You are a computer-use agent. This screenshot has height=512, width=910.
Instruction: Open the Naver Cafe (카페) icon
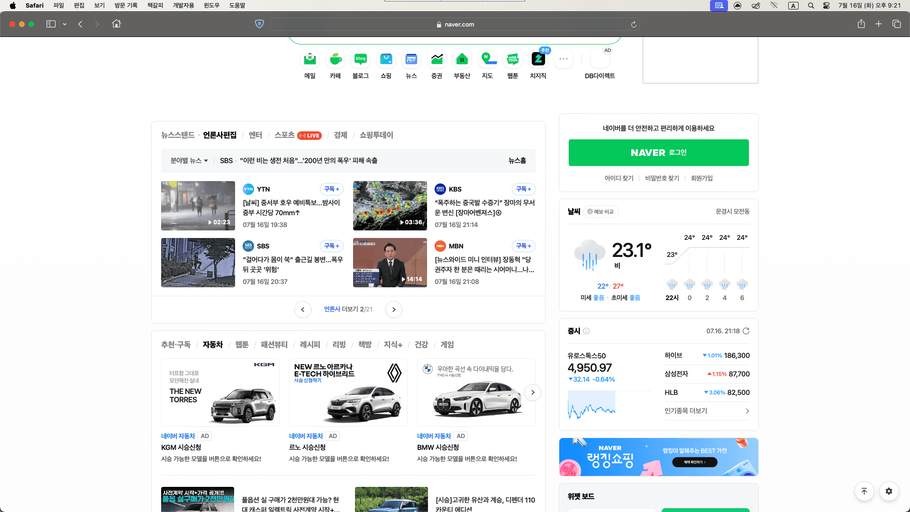point(335,59)
